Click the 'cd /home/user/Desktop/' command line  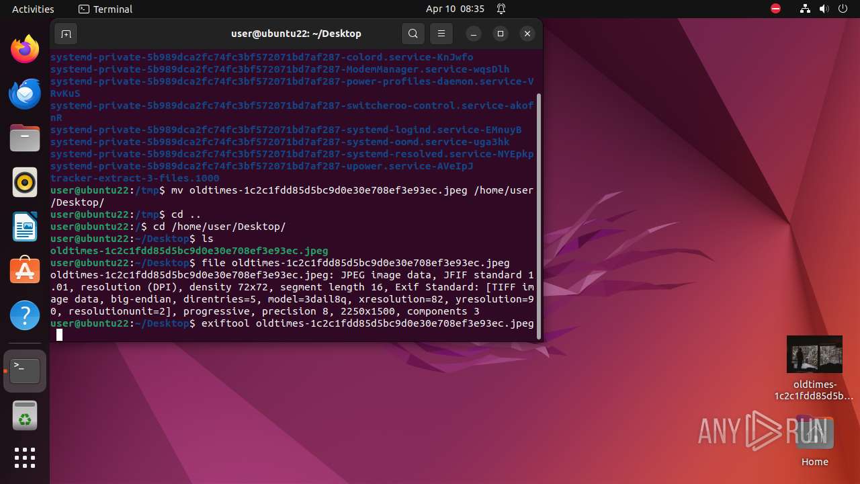coord(168,227)
